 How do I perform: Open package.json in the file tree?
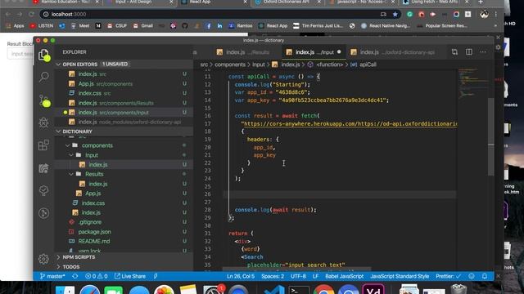(124, 232)
